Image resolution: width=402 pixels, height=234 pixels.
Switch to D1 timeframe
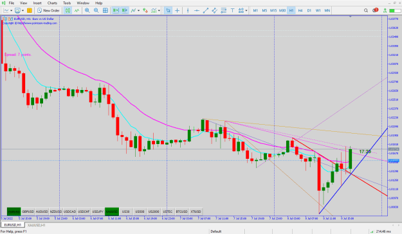309,10
